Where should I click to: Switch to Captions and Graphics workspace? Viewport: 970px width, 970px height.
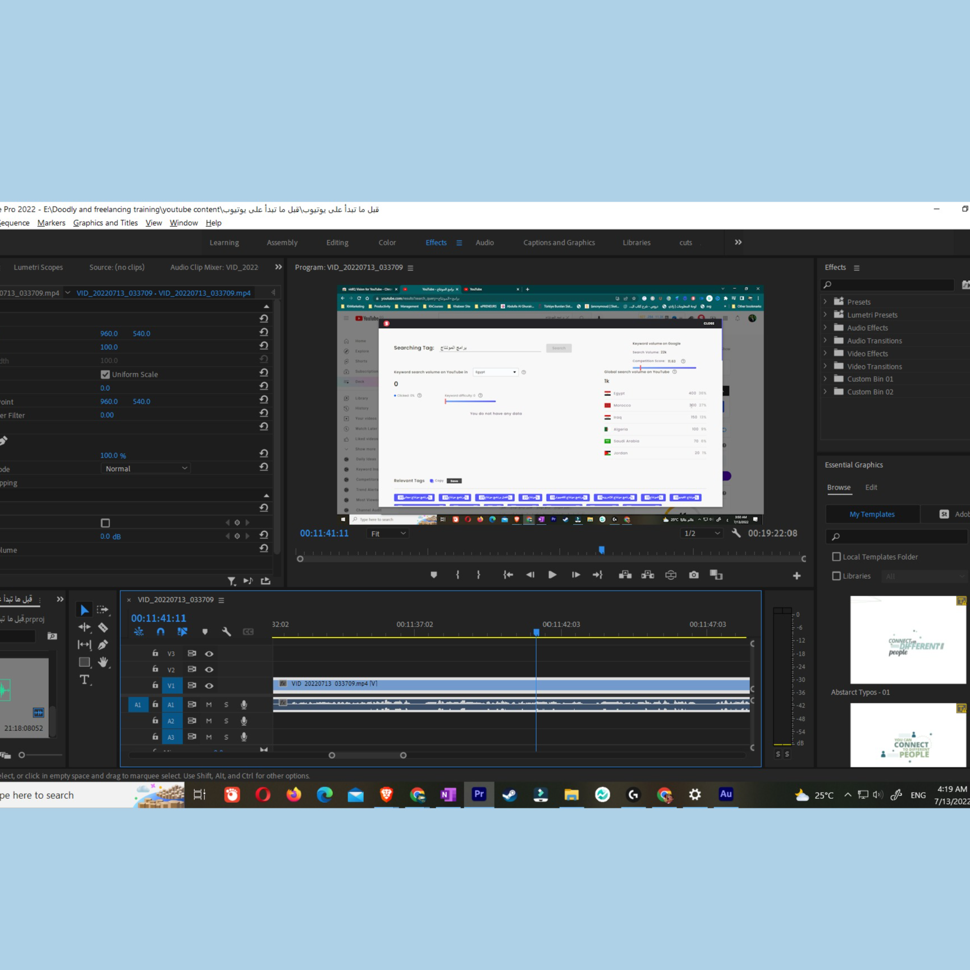tap(559, 242)
